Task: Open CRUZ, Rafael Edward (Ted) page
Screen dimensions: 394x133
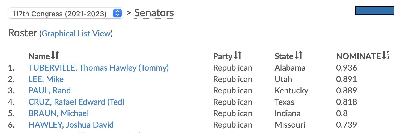Action: (76, 102)
